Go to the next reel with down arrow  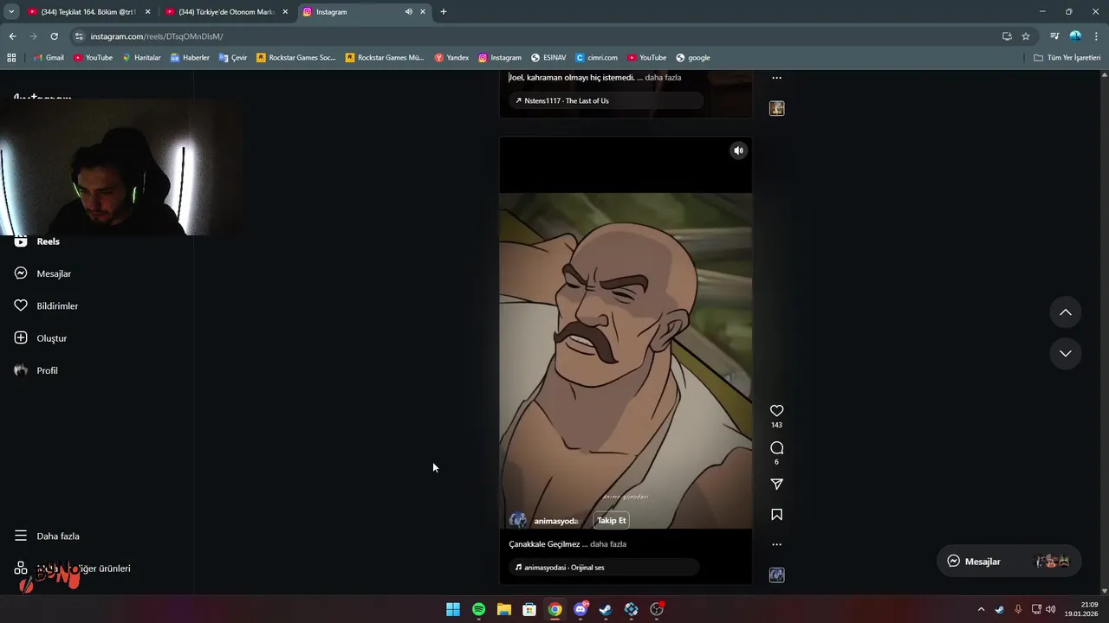pyautogui.click(x=1066, y=353)
